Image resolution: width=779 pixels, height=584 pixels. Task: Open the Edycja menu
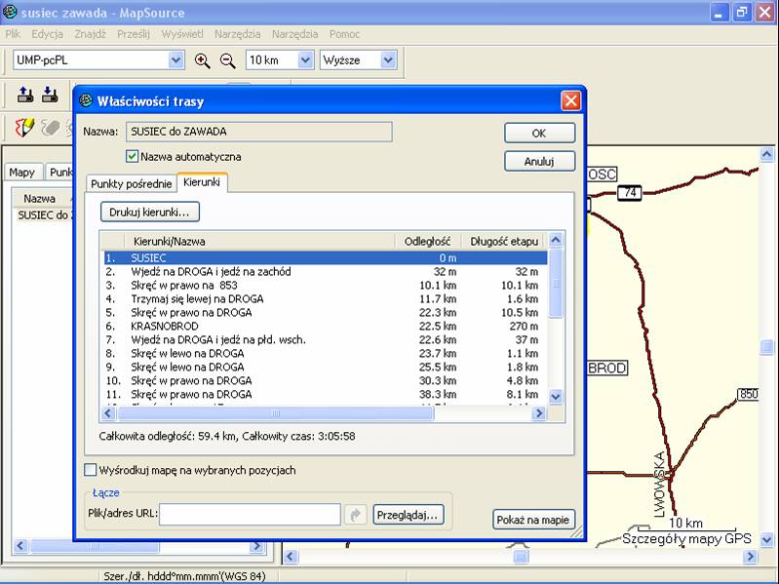coord(47,34)
